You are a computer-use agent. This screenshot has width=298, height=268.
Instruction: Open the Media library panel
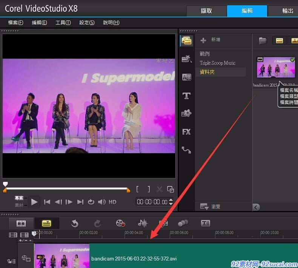click(186, 40)
